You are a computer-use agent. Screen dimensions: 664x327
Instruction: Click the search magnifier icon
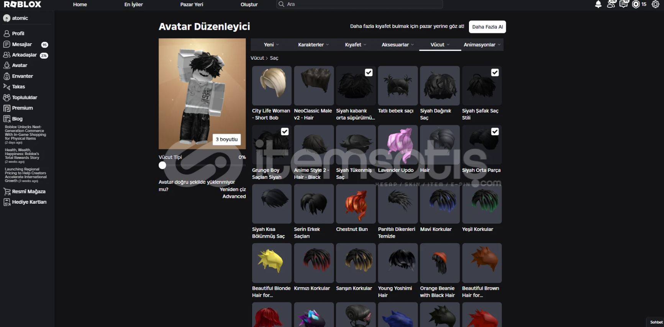tap(282, 4)
